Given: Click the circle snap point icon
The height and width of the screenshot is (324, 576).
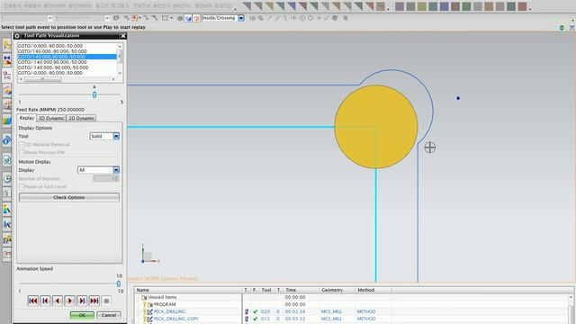Looking at the screenshot, I should pyautogui.click(x=310, y=18).
